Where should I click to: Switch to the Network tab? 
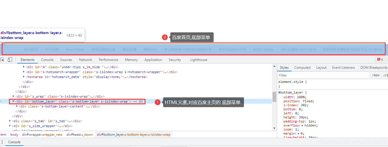[85, 60]
